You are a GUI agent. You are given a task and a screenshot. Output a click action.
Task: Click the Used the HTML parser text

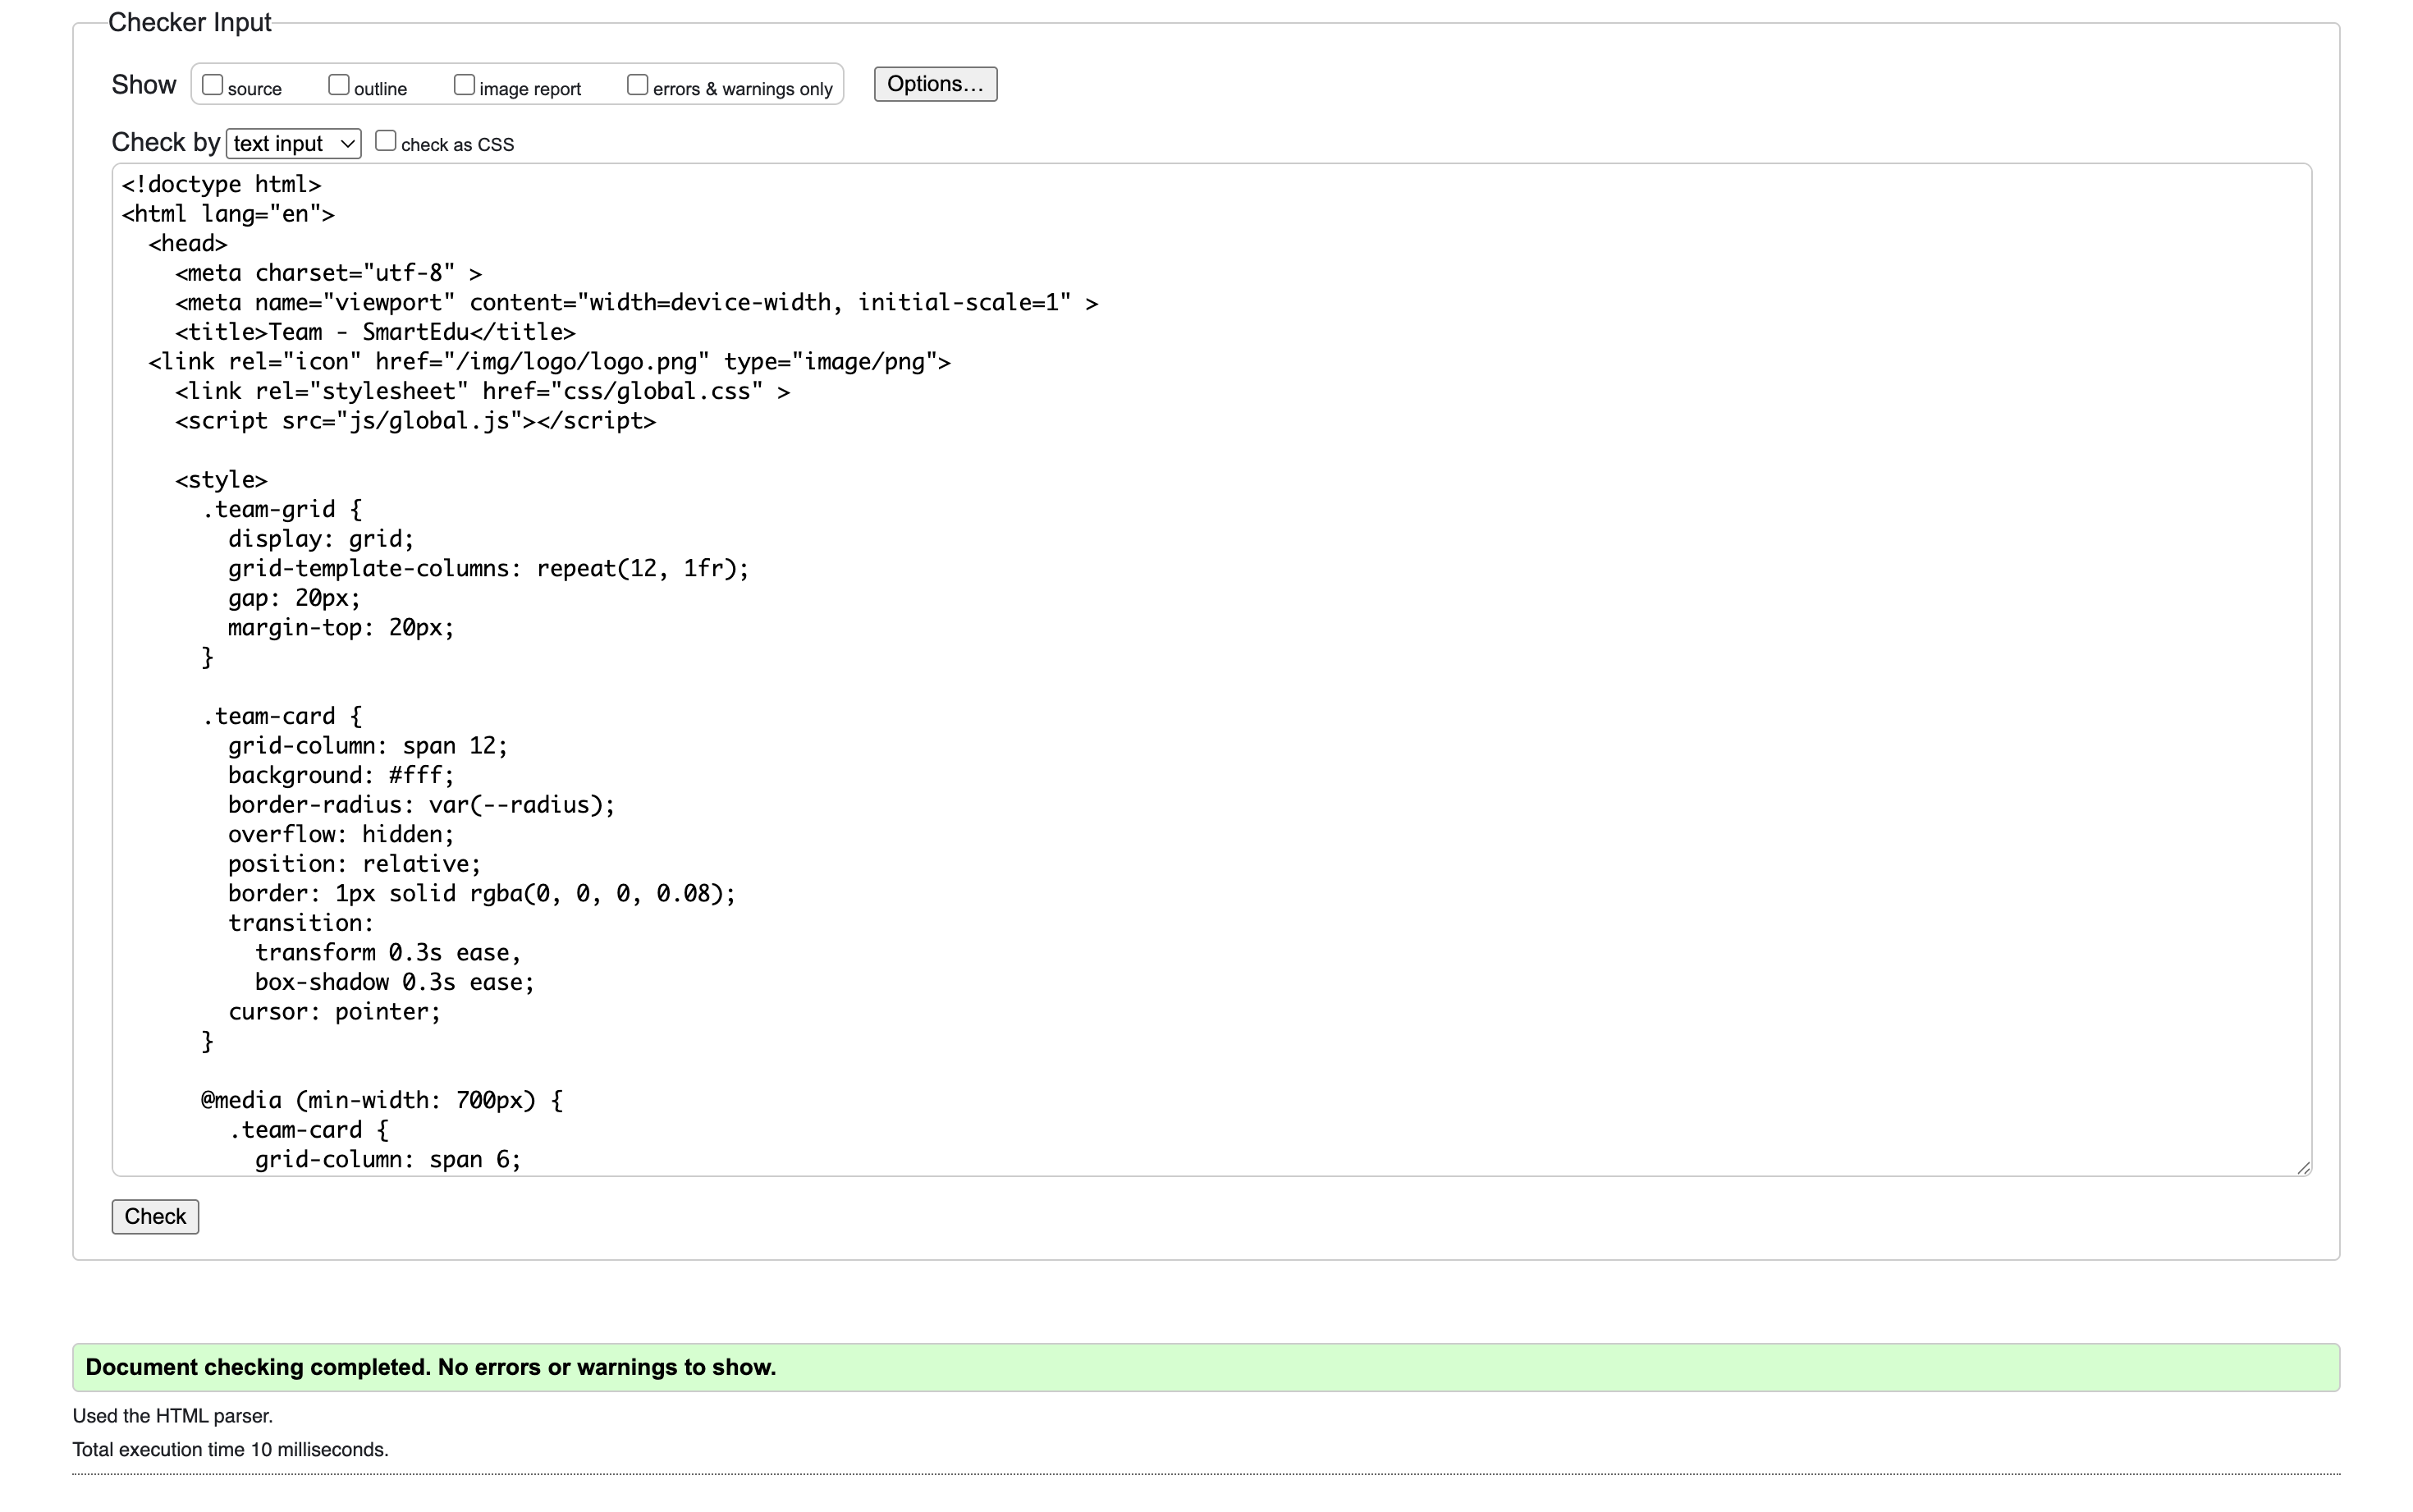172,1416
